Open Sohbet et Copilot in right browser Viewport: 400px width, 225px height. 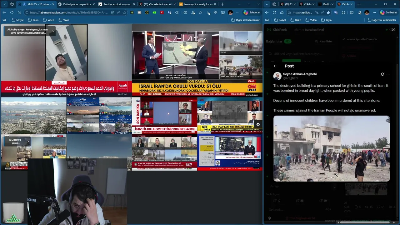tap(388, 12)
